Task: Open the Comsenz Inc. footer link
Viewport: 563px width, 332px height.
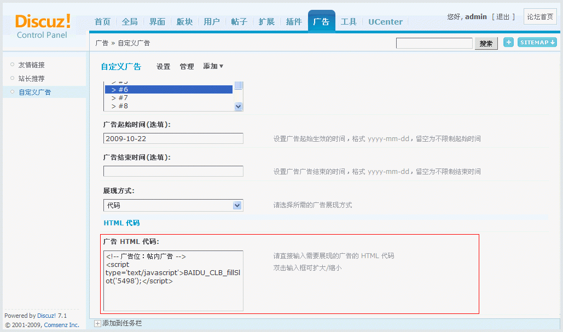Action: point(61,325)
